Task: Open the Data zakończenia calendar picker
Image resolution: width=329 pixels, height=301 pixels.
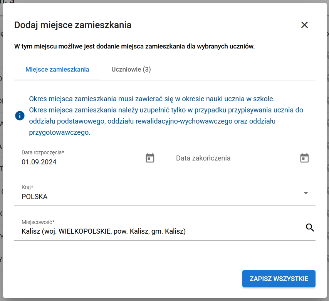Action: click(x=304, y=157)
